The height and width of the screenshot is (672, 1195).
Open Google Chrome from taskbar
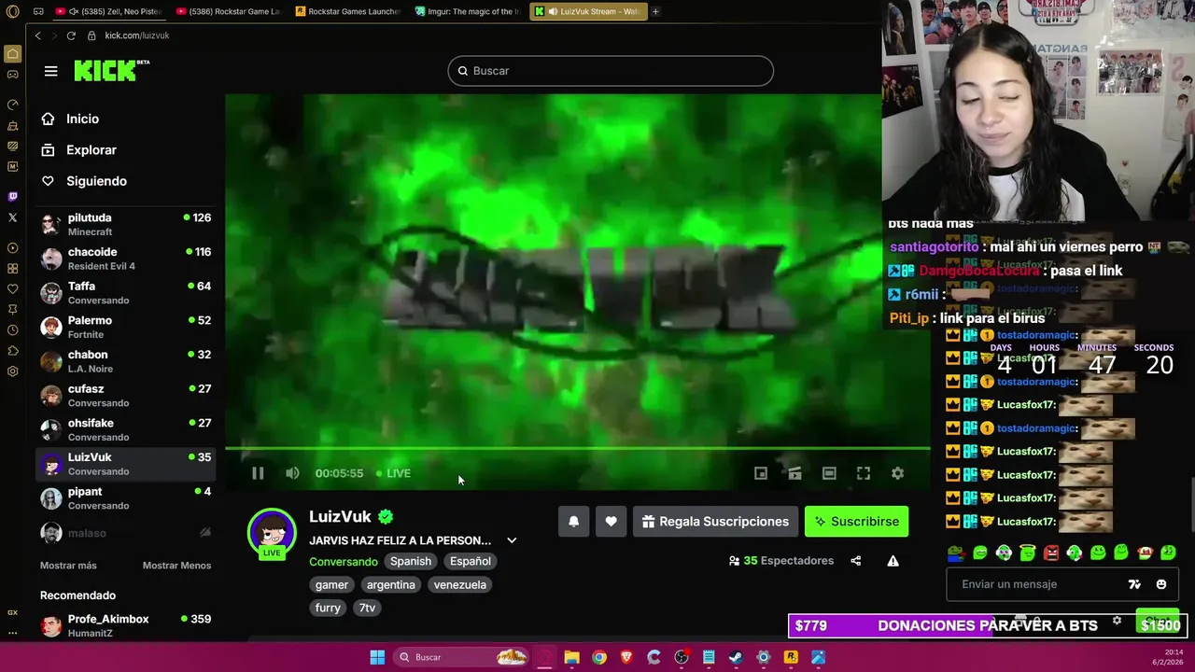coord(599,657)
